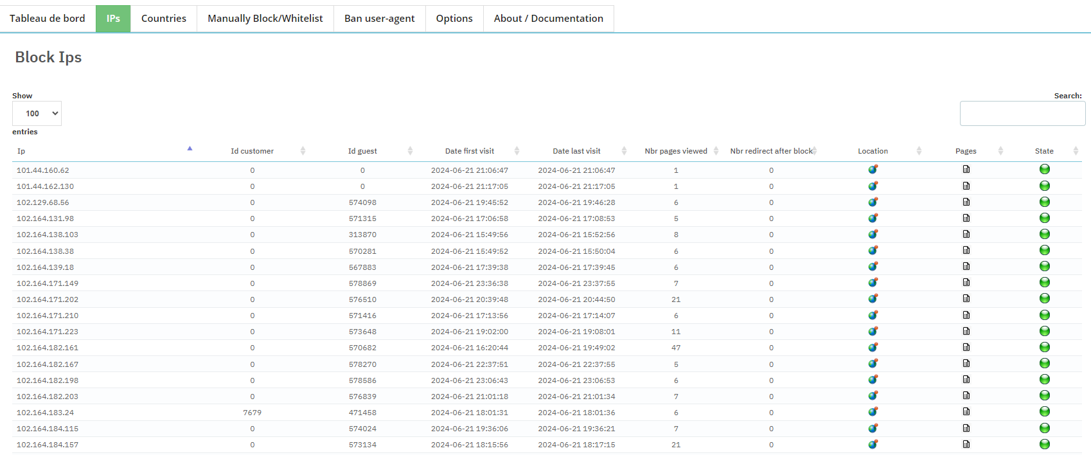The image size is (1091, 455).
Task: Open location globe for IP 102.164.171.149
Action: click(873, 282)
